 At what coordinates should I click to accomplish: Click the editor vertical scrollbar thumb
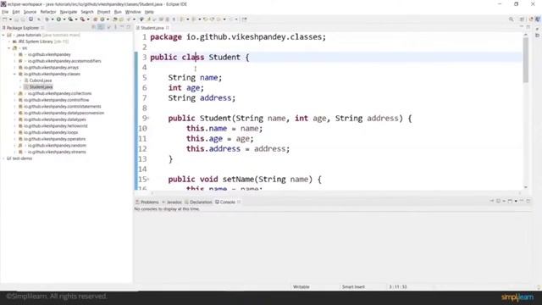(526, 60)
